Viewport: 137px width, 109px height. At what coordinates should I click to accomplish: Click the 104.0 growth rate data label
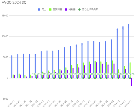click(x=111, y=74)
